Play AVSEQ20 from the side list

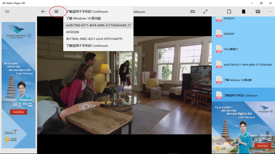243,34
